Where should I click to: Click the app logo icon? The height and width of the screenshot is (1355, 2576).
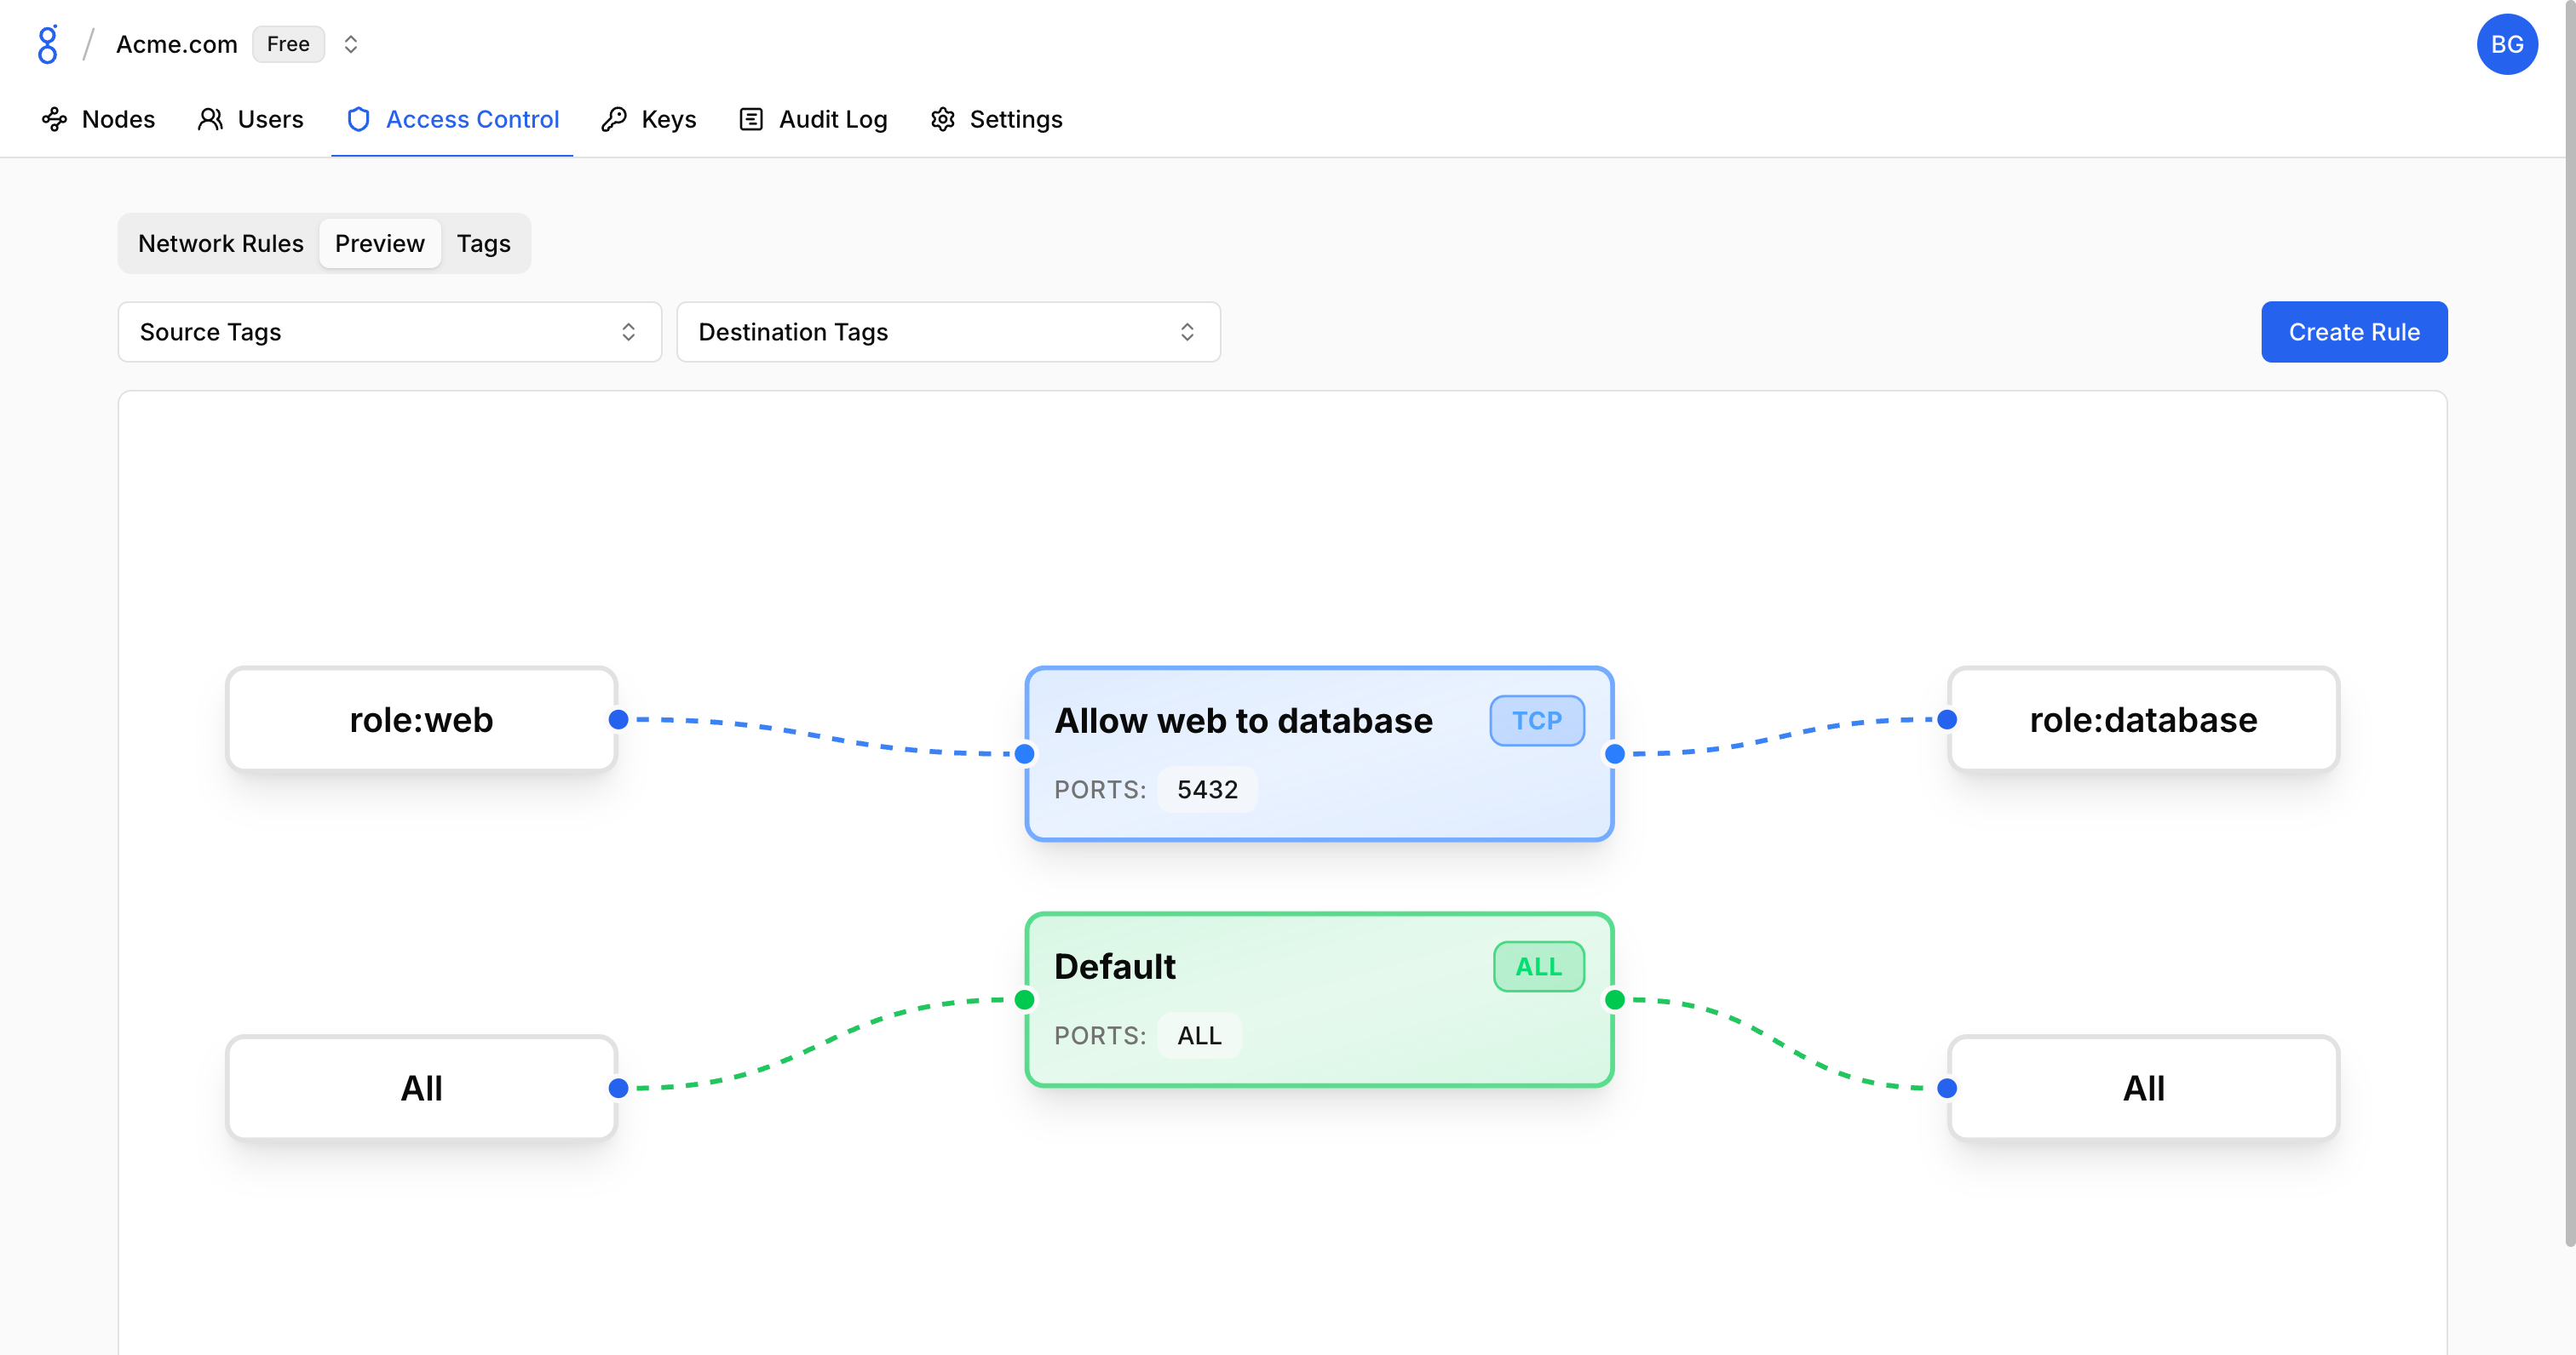coord(47,44)
